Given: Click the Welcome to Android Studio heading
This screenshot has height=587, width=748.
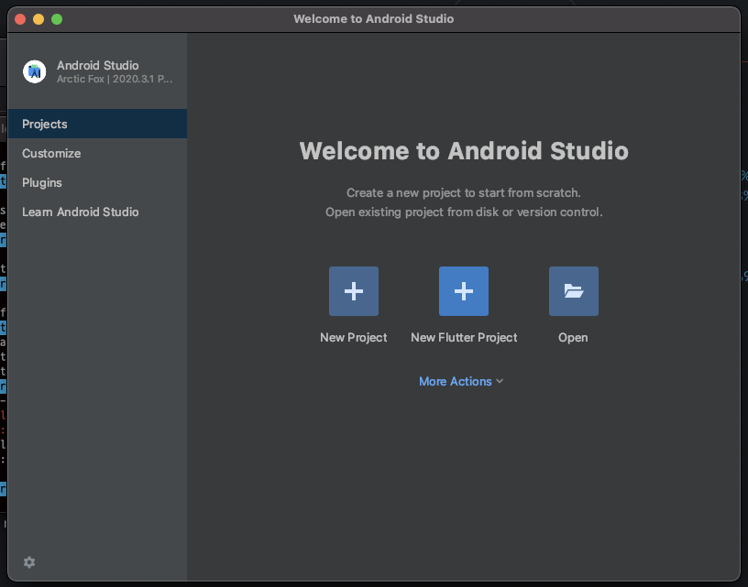Looking at the screenshot, I should pyautogui.click(x=464, y=151).
